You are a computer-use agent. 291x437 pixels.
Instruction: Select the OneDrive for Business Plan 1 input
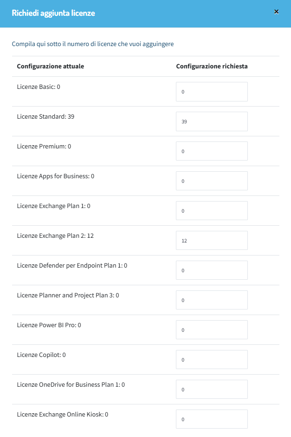click(x=211, y=389)
